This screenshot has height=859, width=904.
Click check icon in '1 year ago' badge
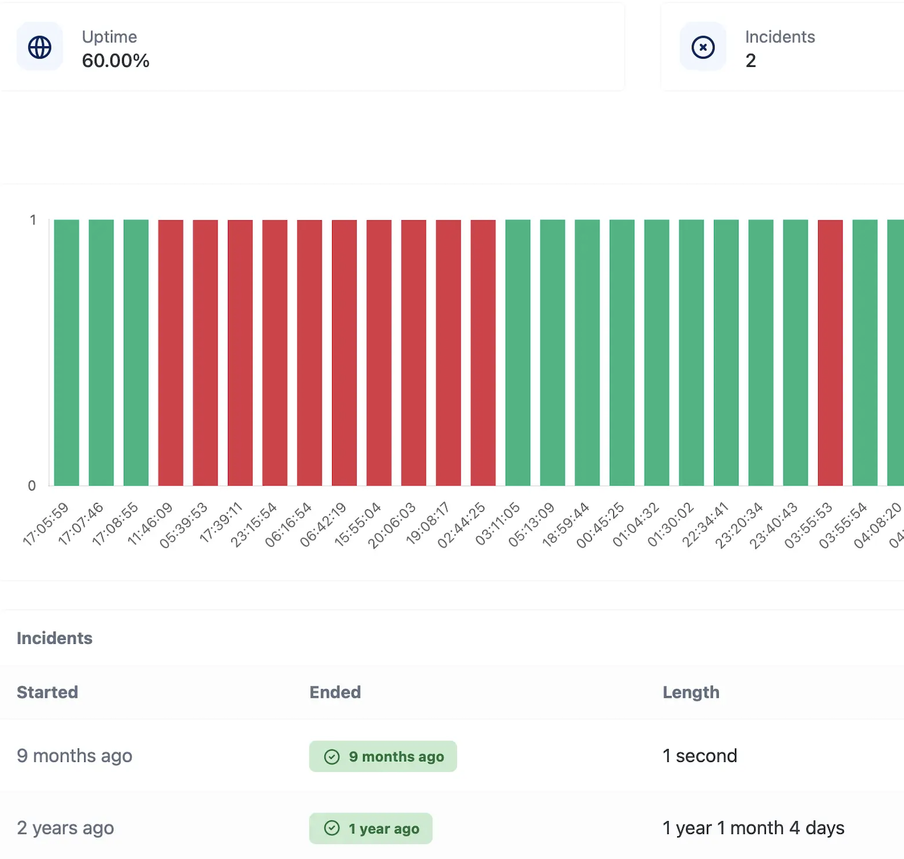[x=332, y=829]
